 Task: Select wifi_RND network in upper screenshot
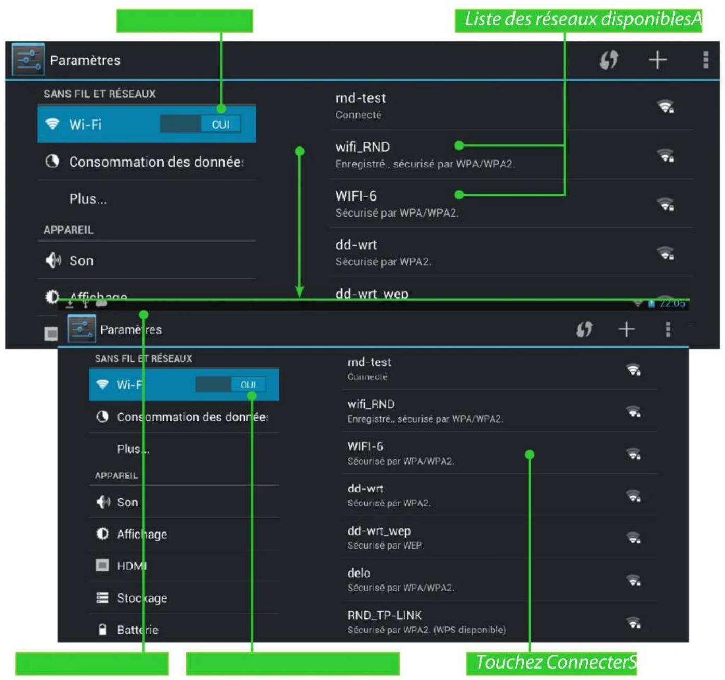[511, 155]
